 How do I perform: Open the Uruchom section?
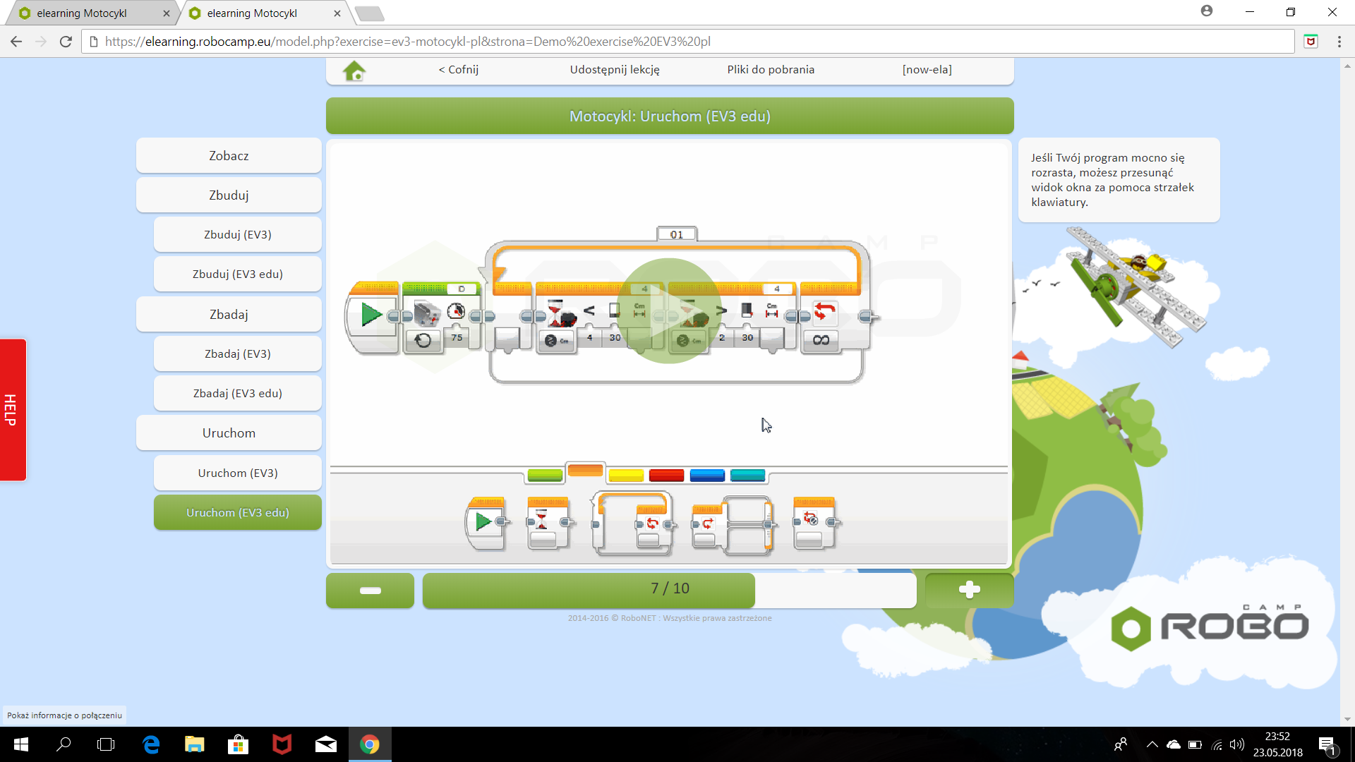coord(229,433)
